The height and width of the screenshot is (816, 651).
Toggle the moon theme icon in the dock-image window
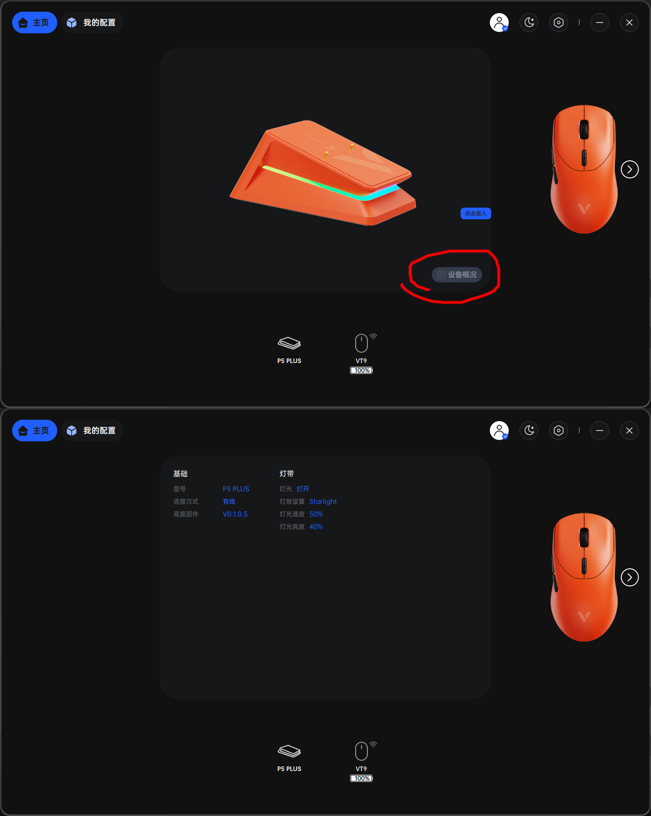pyautogui.click(x=529, y=23)
